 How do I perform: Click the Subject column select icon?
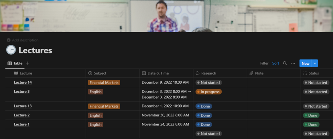click(x=90, y=73)
